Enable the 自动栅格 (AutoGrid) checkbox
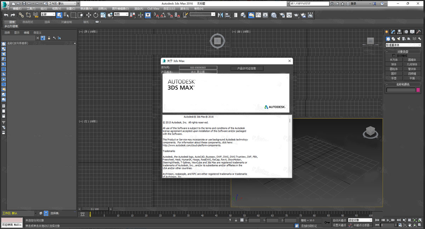This screenshot has height=229, width=425. pyautogui.click(x=393, y=55)
